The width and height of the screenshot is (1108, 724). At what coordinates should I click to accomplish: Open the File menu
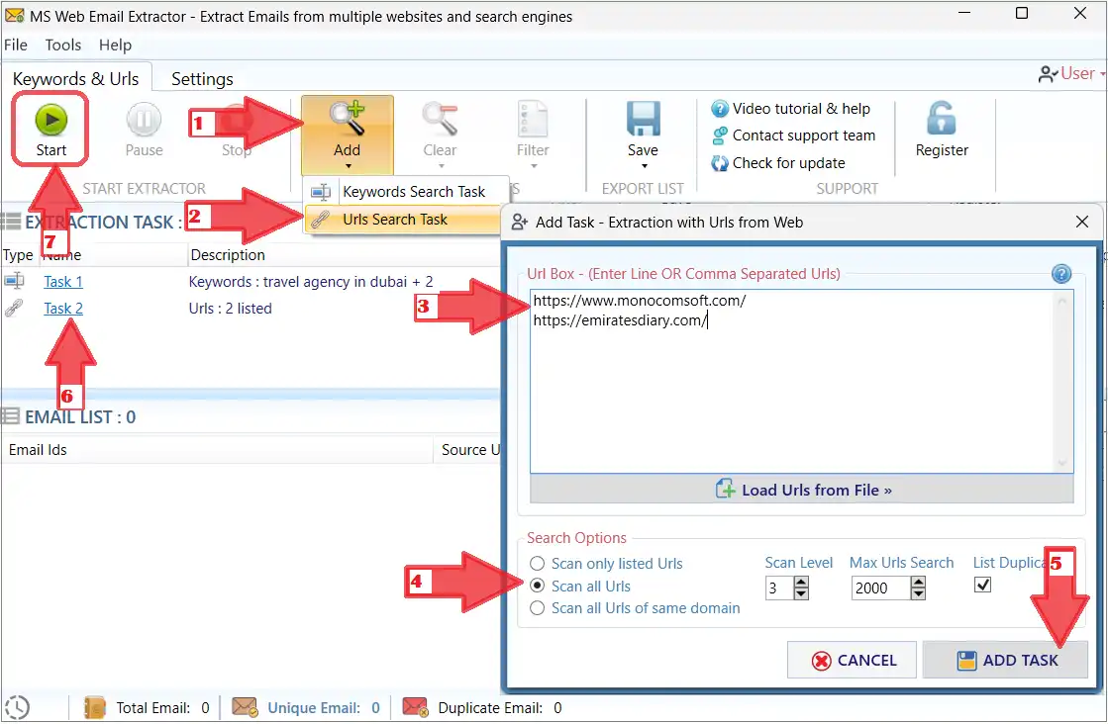pos(16,45)
